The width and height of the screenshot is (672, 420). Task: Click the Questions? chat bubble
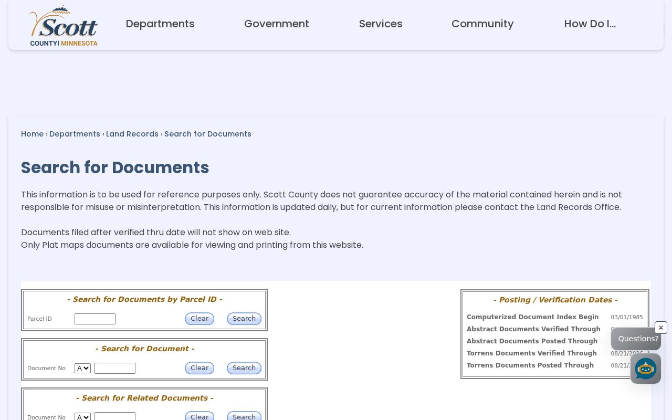636,339
